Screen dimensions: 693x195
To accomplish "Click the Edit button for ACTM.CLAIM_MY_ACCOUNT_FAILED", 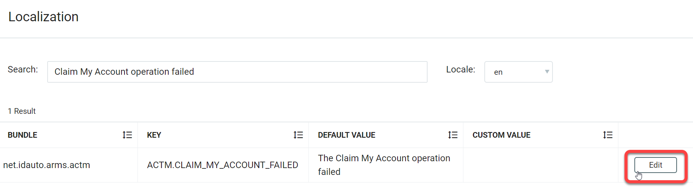I will (x=655, y=165).
